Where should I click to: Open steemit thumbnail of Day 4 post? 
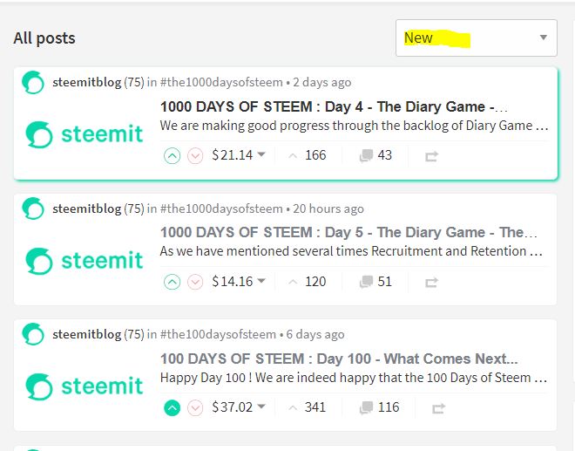85,134
